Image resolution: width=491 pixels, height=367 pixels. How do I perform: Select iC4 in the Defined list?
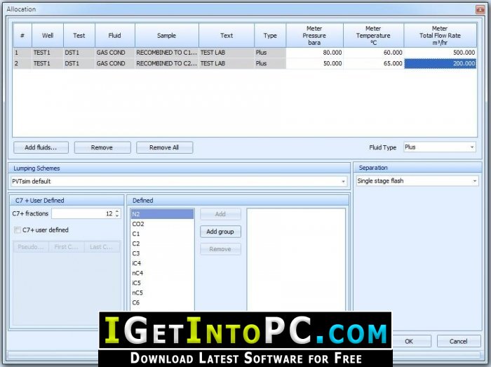pos(162,263)
